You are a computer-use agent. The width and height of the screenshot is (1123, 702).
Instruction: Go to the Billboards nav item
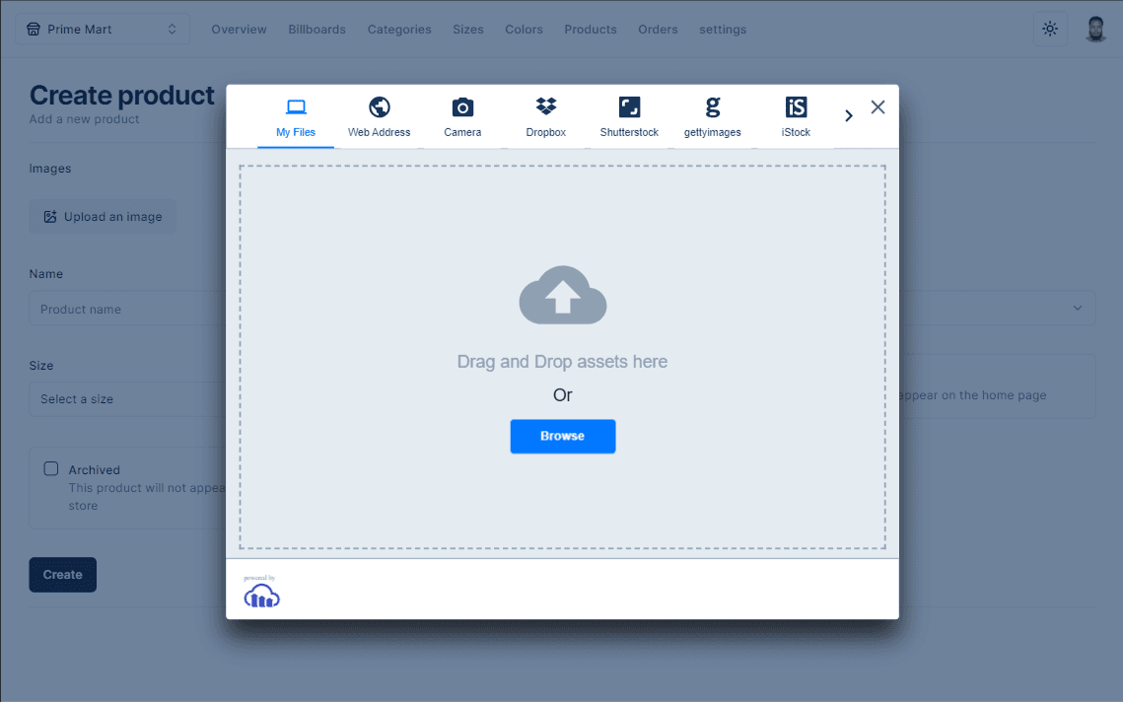316,30
